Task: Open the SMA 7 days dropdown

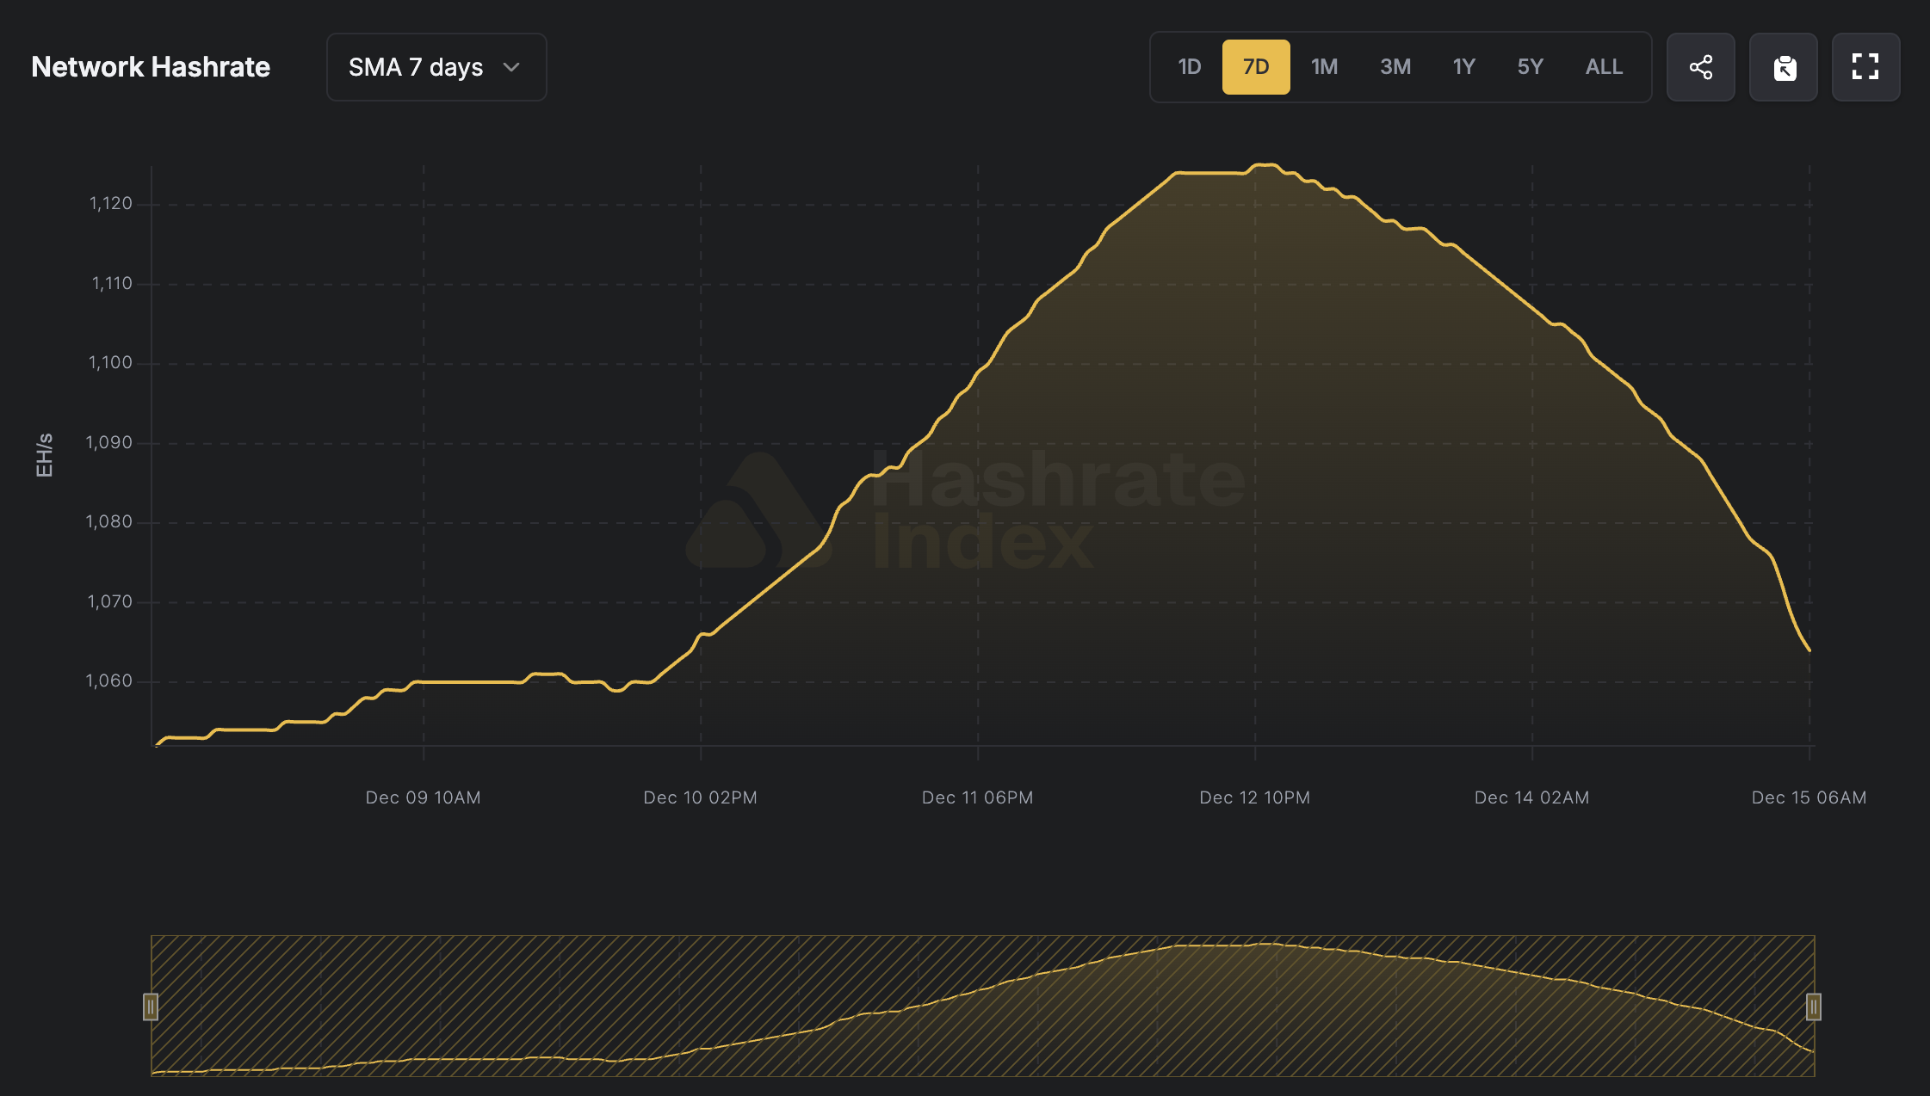Action: (436, 66)
